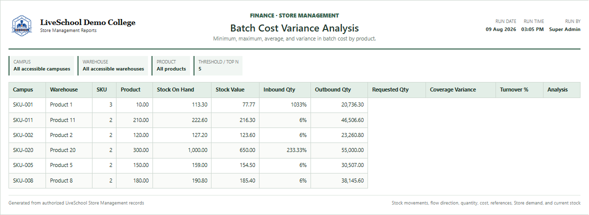Click the 23,260.80 value

coord(352,135)
